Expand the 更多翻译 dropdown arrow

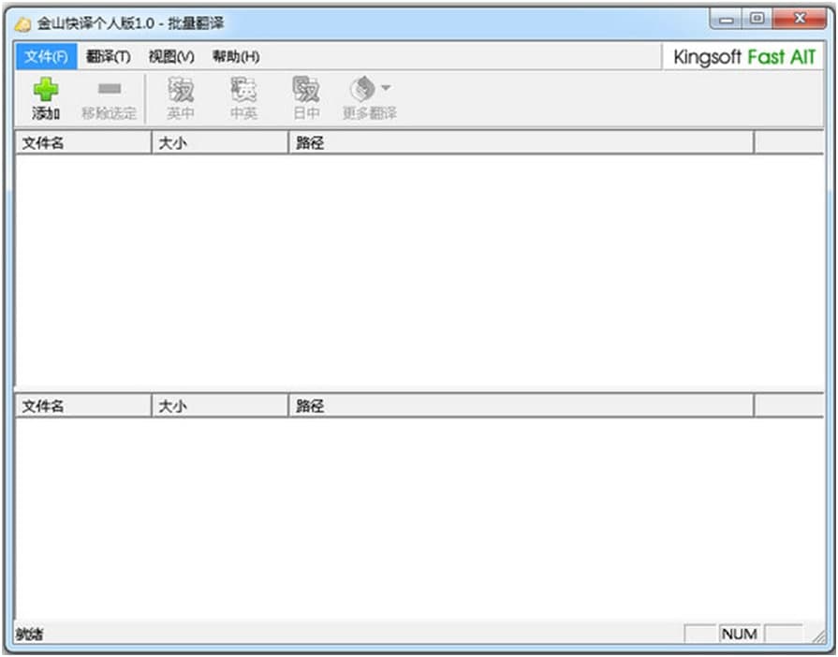(386, 88)
